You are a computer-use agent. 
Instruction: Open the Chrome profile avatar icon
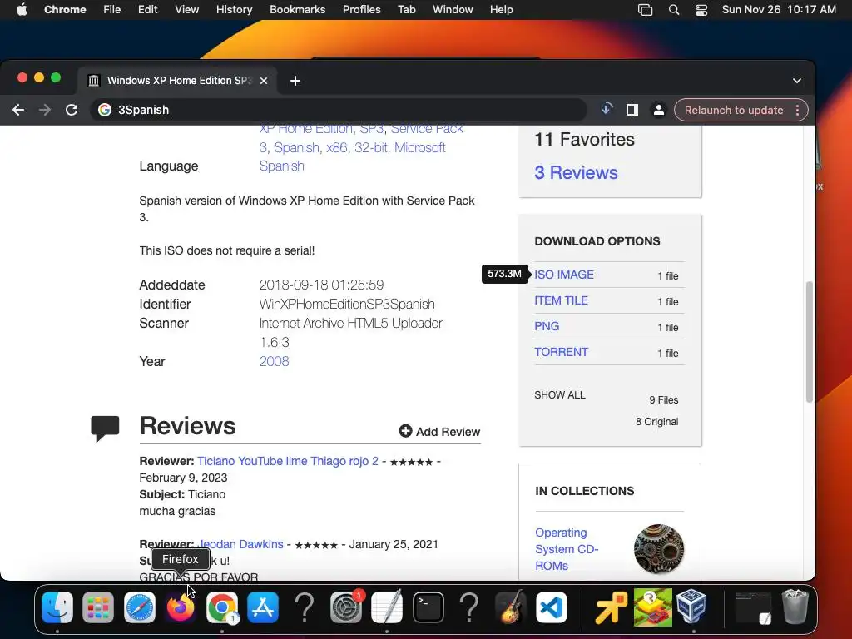(x=659, y=110)
